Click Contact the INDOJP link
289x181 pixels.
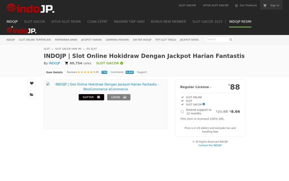pyautogui.click(x=210, y=145)
